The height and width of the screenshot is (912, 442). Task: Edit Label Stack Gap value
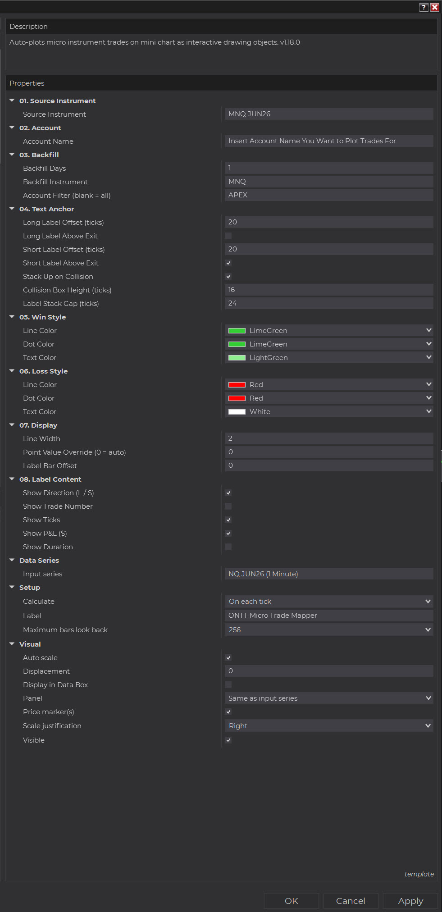329,303
